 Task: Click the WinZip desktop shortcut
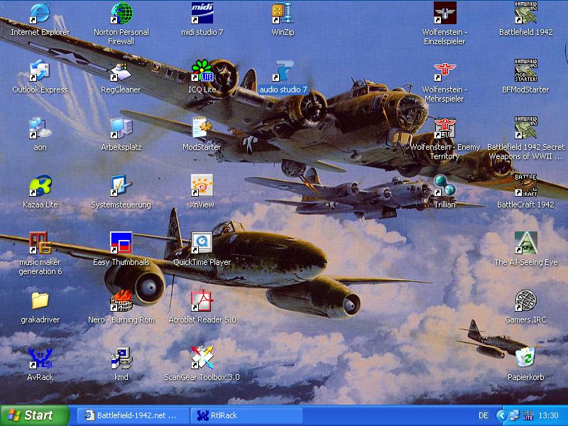pos(283,13)
